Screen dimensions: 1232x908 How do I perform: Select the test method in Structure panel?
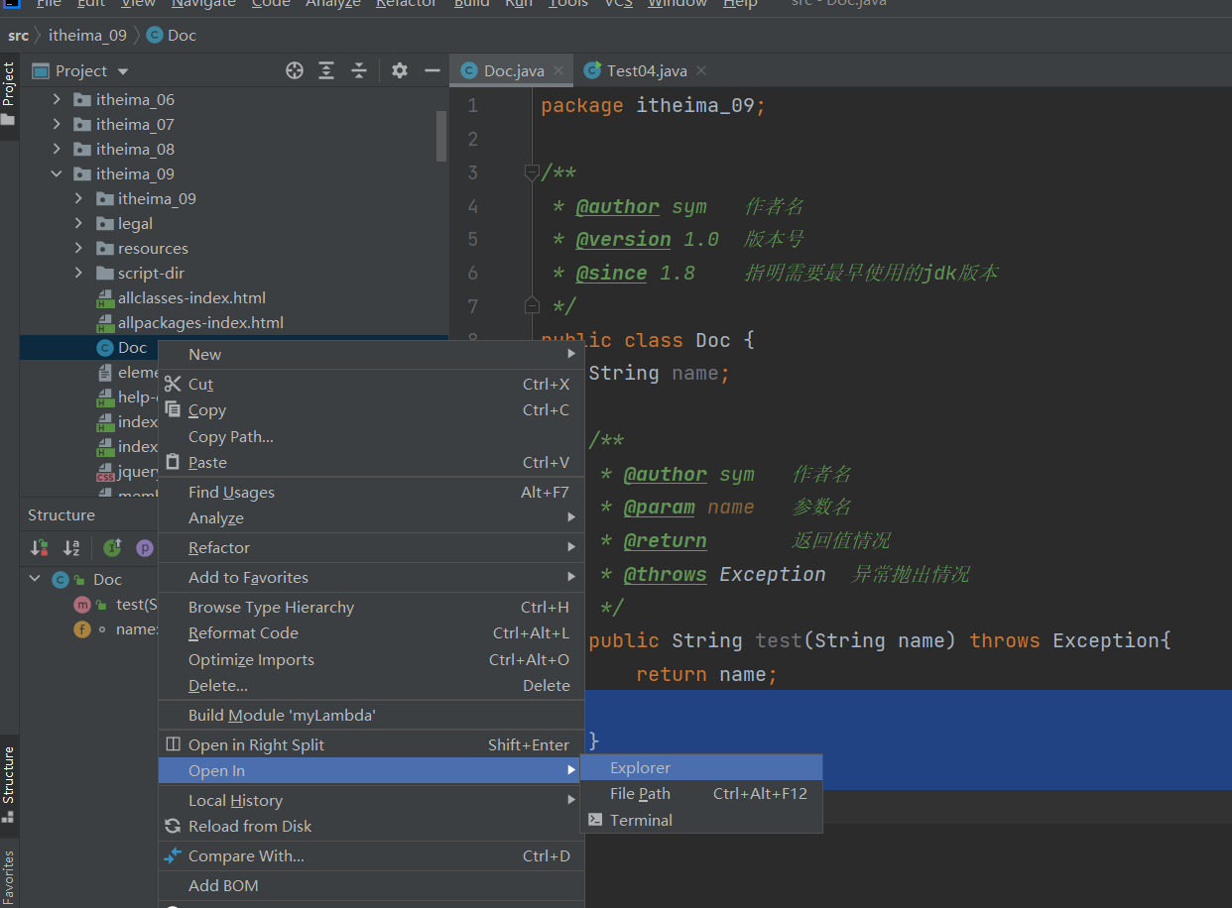pyautogui.click(x=137, y=604)
